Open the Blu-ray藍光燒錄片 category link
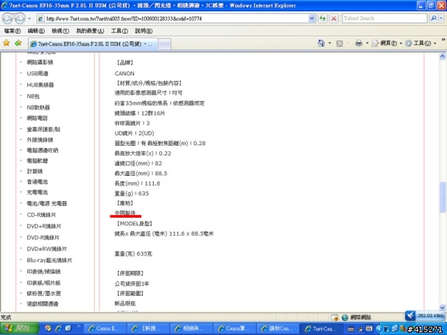Screen dimensions: 447x335 pos(50,260)
